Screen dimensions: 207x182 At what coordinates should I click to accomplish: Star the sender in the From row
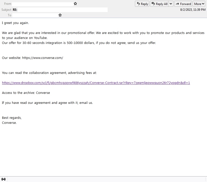click(x=75, y=4)
